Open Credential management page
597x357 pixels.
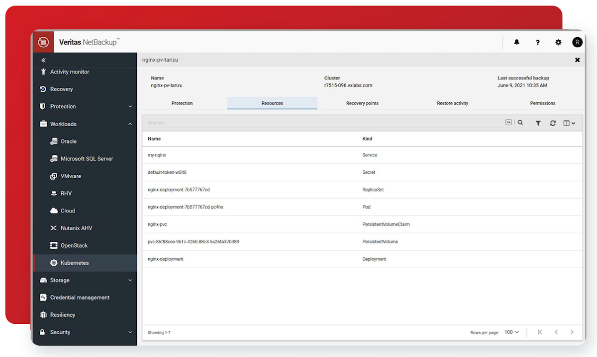coord(80,298)
